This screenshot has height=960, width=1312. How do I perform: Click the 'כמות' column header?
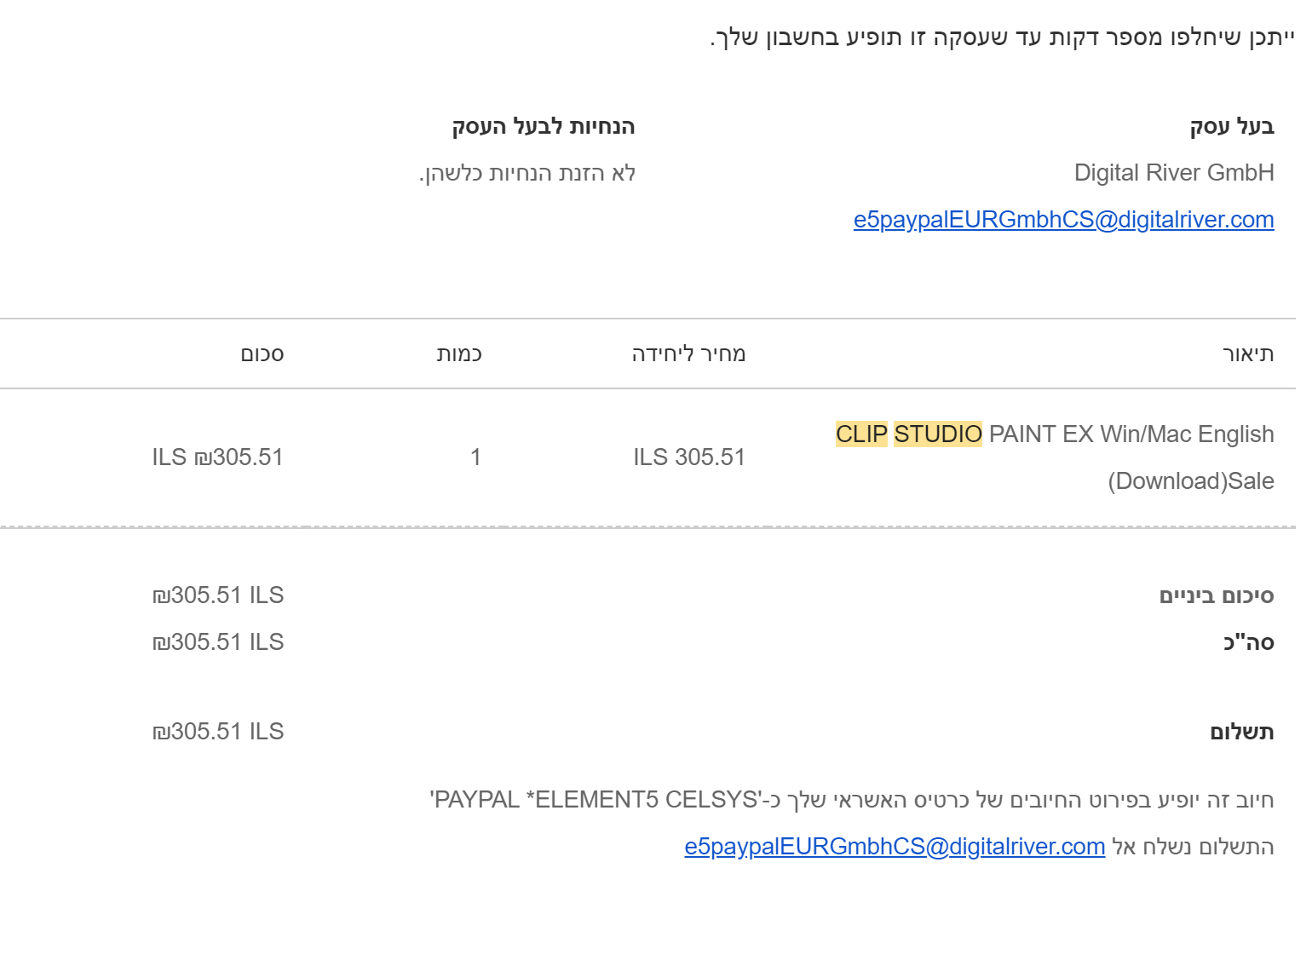tap(459, 354)
